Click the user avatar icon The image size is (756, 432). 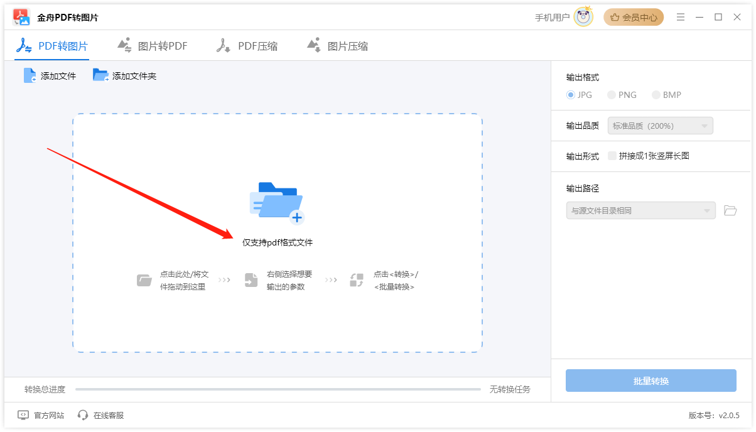click(583, 18)
